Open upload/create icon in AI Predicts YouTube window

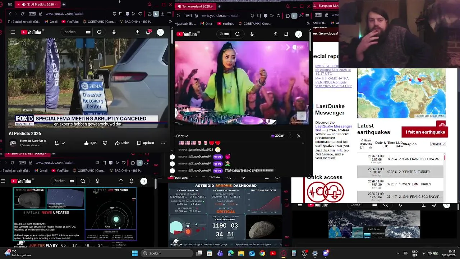point(137,32)
